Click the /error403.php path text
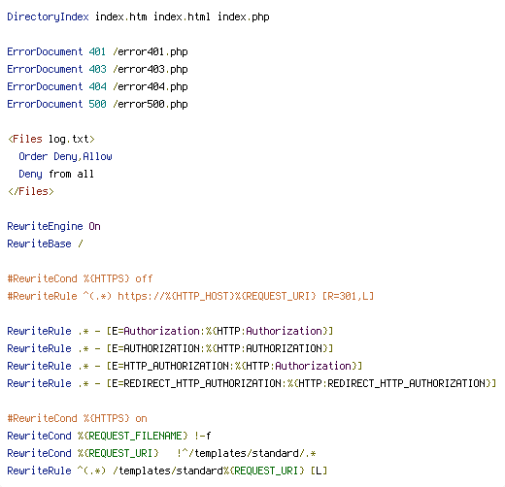Screen dimensions: 505x487 (x=151, y=69)
